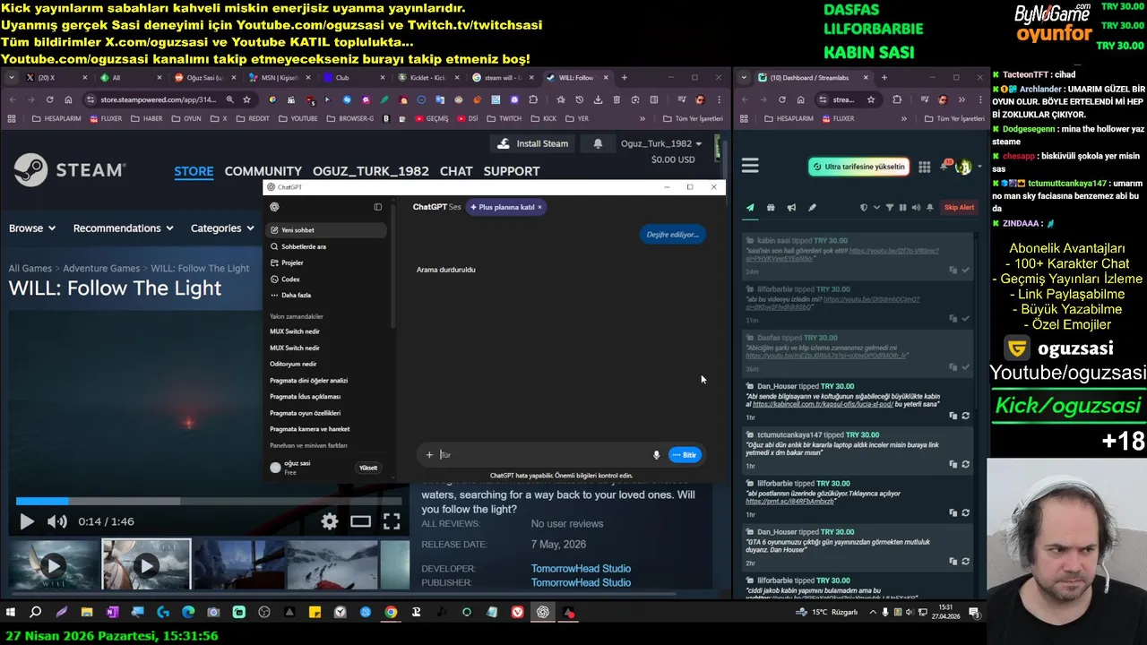Click Ultra tarifesine yükseltin button
1147x645 pixels.
[858, 167]
